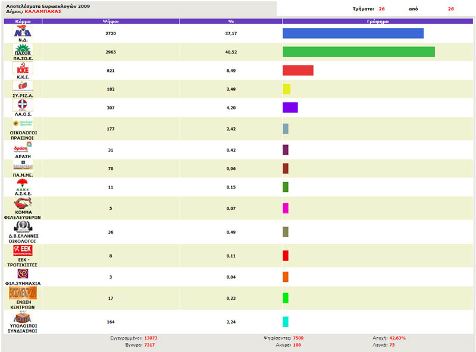Select the Οικολόγοι Πράσινοι sunflower logo
This screenshot has width=476, height=352.
click(23, 123)
